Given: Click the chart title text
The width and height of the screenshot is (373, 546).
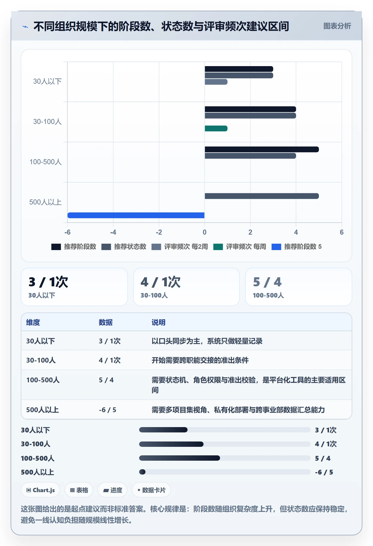Looking at the screenshot, I should tap(161, 26).
